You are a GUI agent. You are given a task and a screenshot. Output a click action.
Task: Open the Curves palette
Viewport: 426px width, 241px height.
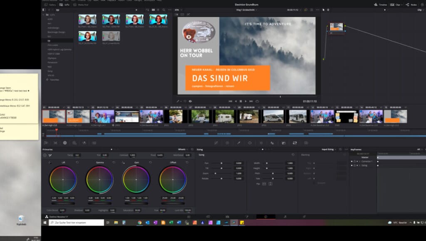(x=216, y=143)
